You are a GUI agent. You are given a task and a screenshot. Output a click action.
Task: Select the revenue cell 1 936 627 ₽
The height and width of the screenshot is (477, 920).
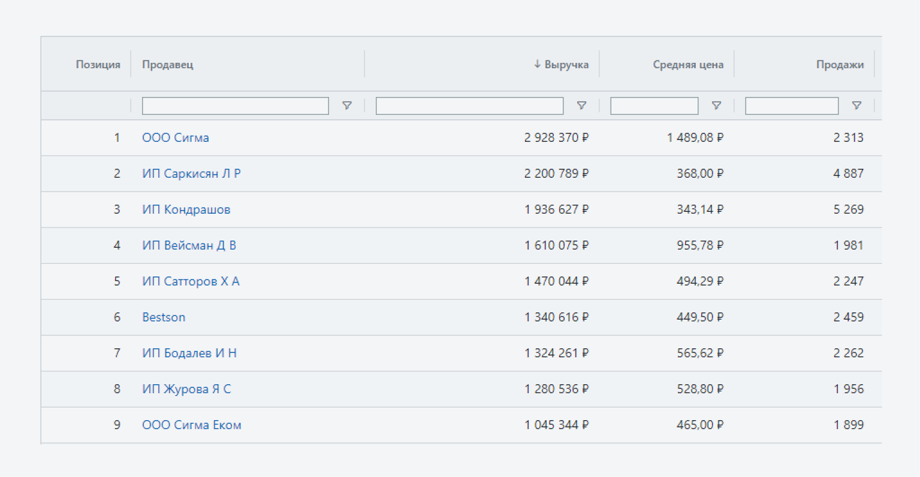click(x=556, y=209)
